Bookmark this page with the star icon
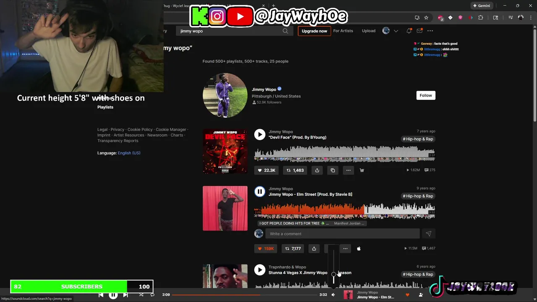 426,18
